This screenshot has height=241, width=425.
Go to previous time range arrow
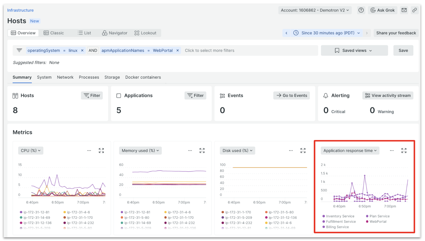pyautogui.click(x=286, y=33)
